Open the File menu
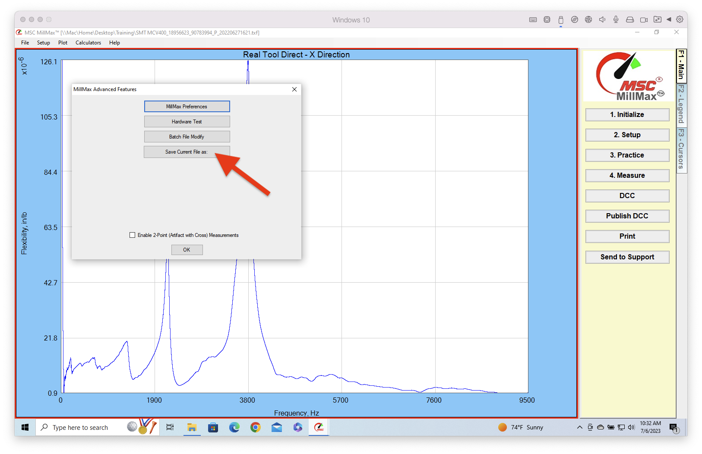702x454 pixels. [x=25, y=43]
